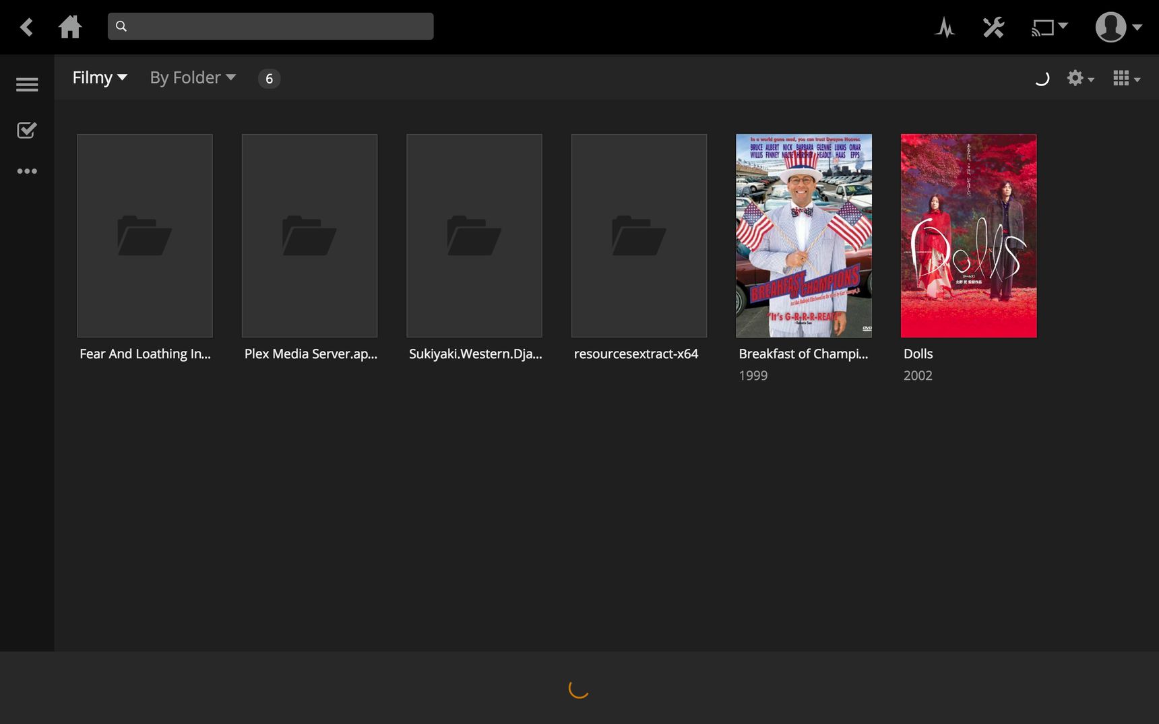Viewport: 1159px width, 724px height.
Task: Open the Plex Media Server.app folder thumbnail
Action: pos(309,236)
